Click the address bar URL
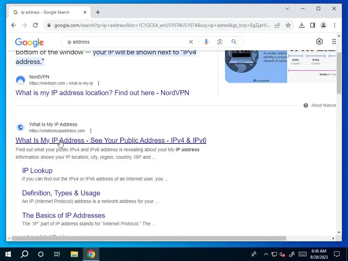This screenshot has width=348, height=261. click(162, 25)
